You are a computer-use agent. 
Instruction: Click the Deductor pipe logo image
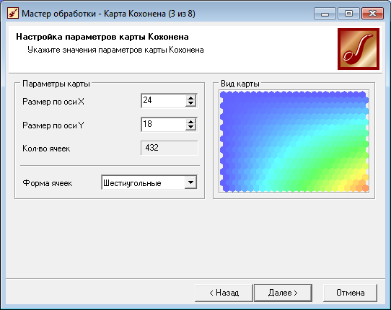click(x=359, y=49)
